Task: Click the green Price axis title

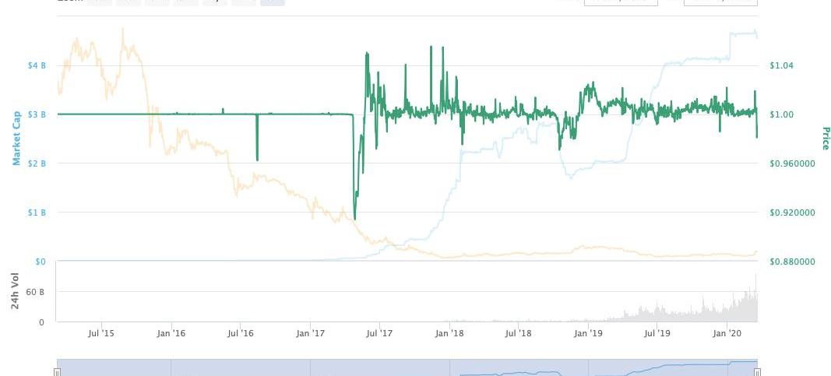Action: pyautogui.click(x=825, y=138)
